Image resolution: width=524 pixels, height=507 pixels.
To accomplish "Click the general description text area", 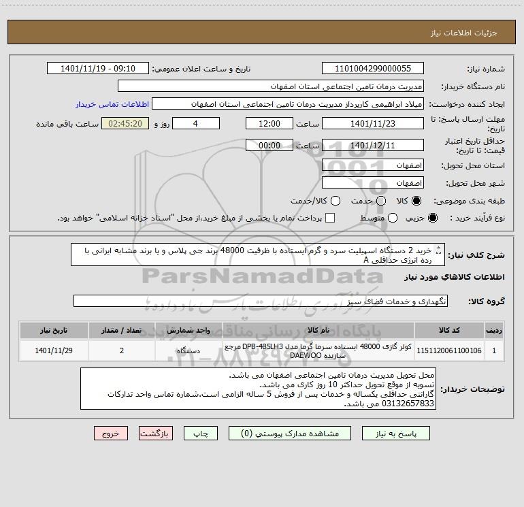I will click(258, 255).
